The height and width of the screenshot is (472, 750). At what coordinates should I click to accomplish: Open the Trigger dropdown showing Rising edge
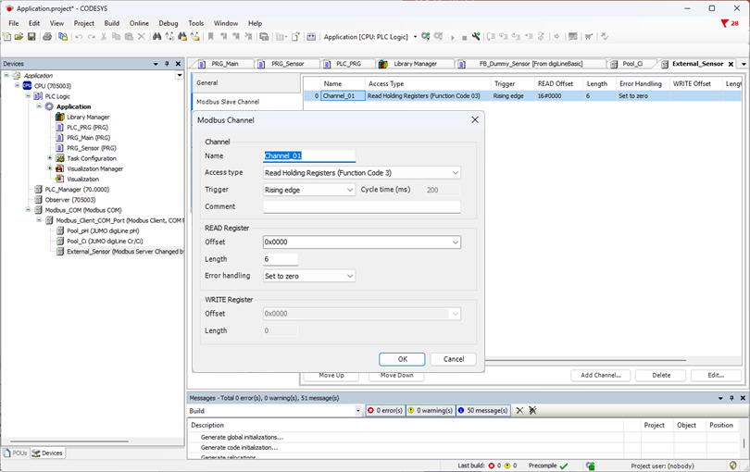309,190
